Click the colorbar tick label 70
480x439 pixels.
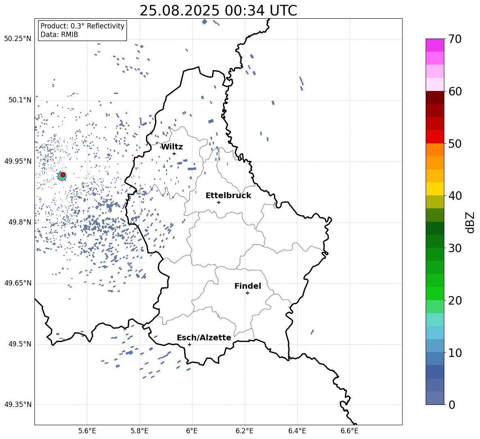455,39
